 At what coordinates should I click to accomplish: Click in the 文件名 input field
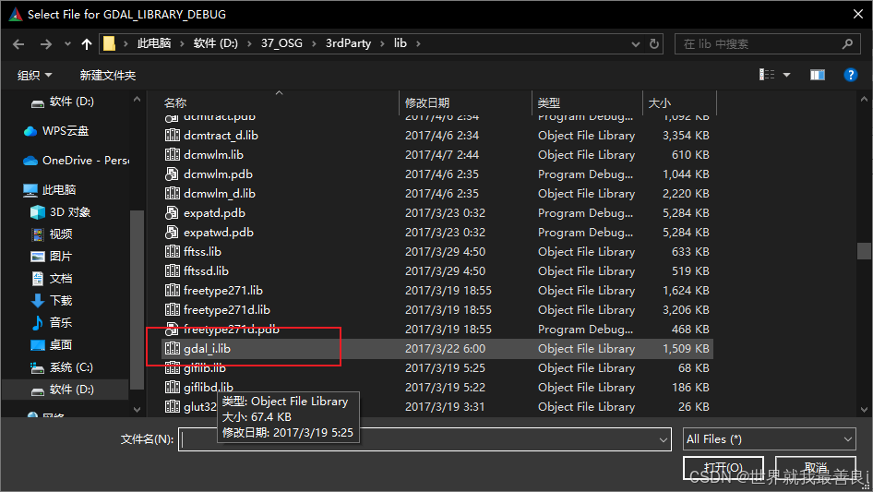point(425,439)
